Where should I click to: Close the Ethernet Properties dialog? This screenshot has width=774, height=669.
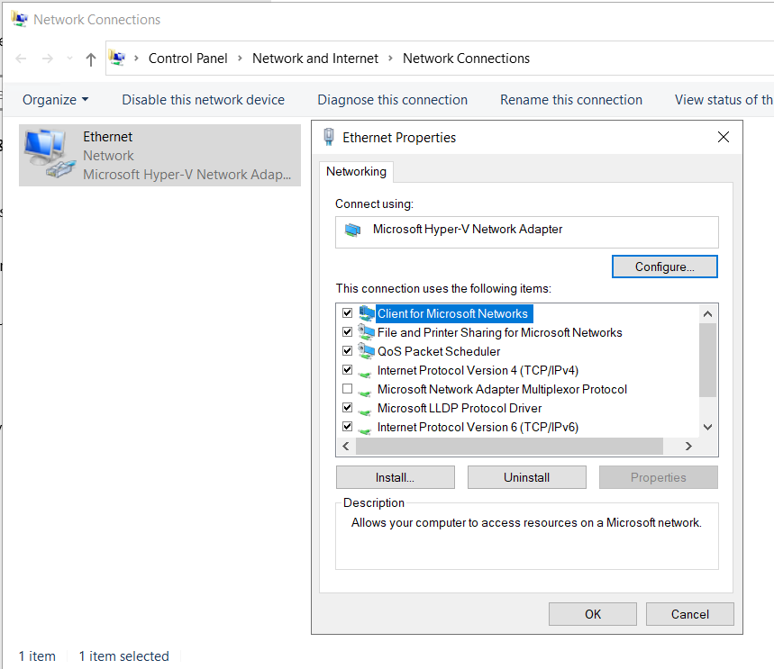(724, 137)
